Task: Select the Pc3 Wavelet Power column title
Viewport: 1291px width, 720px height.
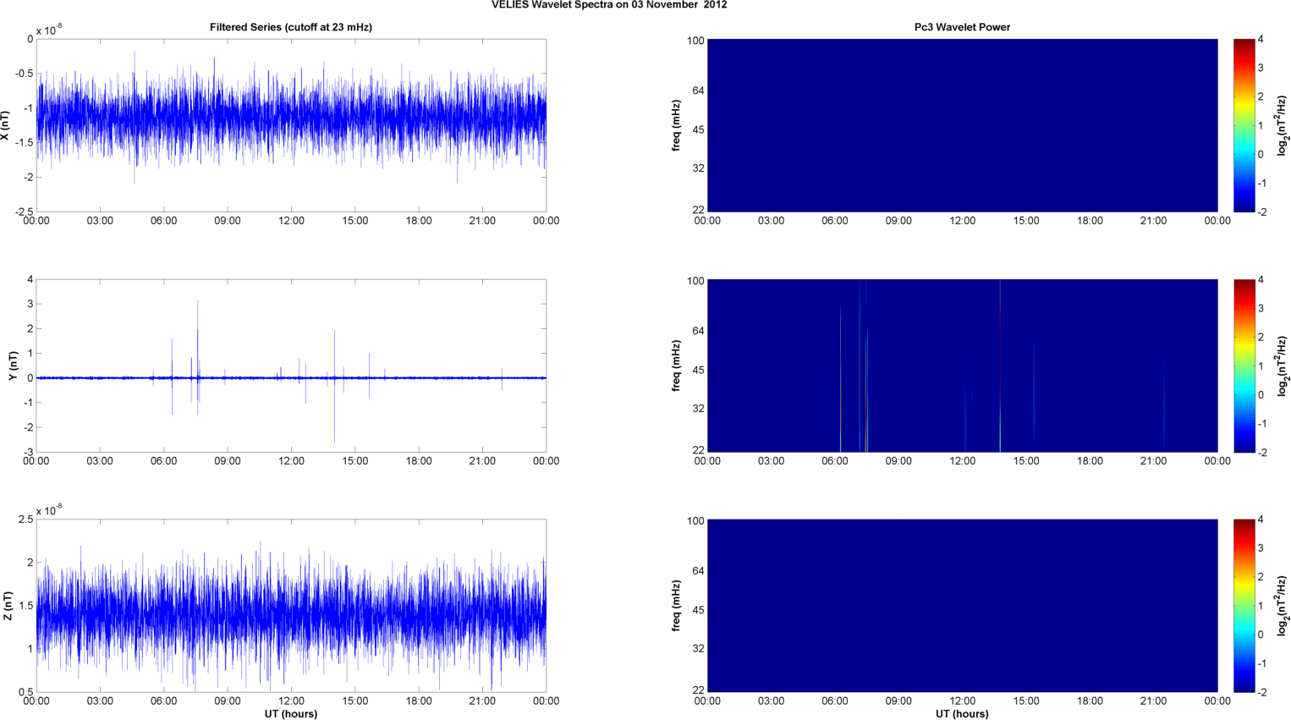Action: click(x=962, y=27)
